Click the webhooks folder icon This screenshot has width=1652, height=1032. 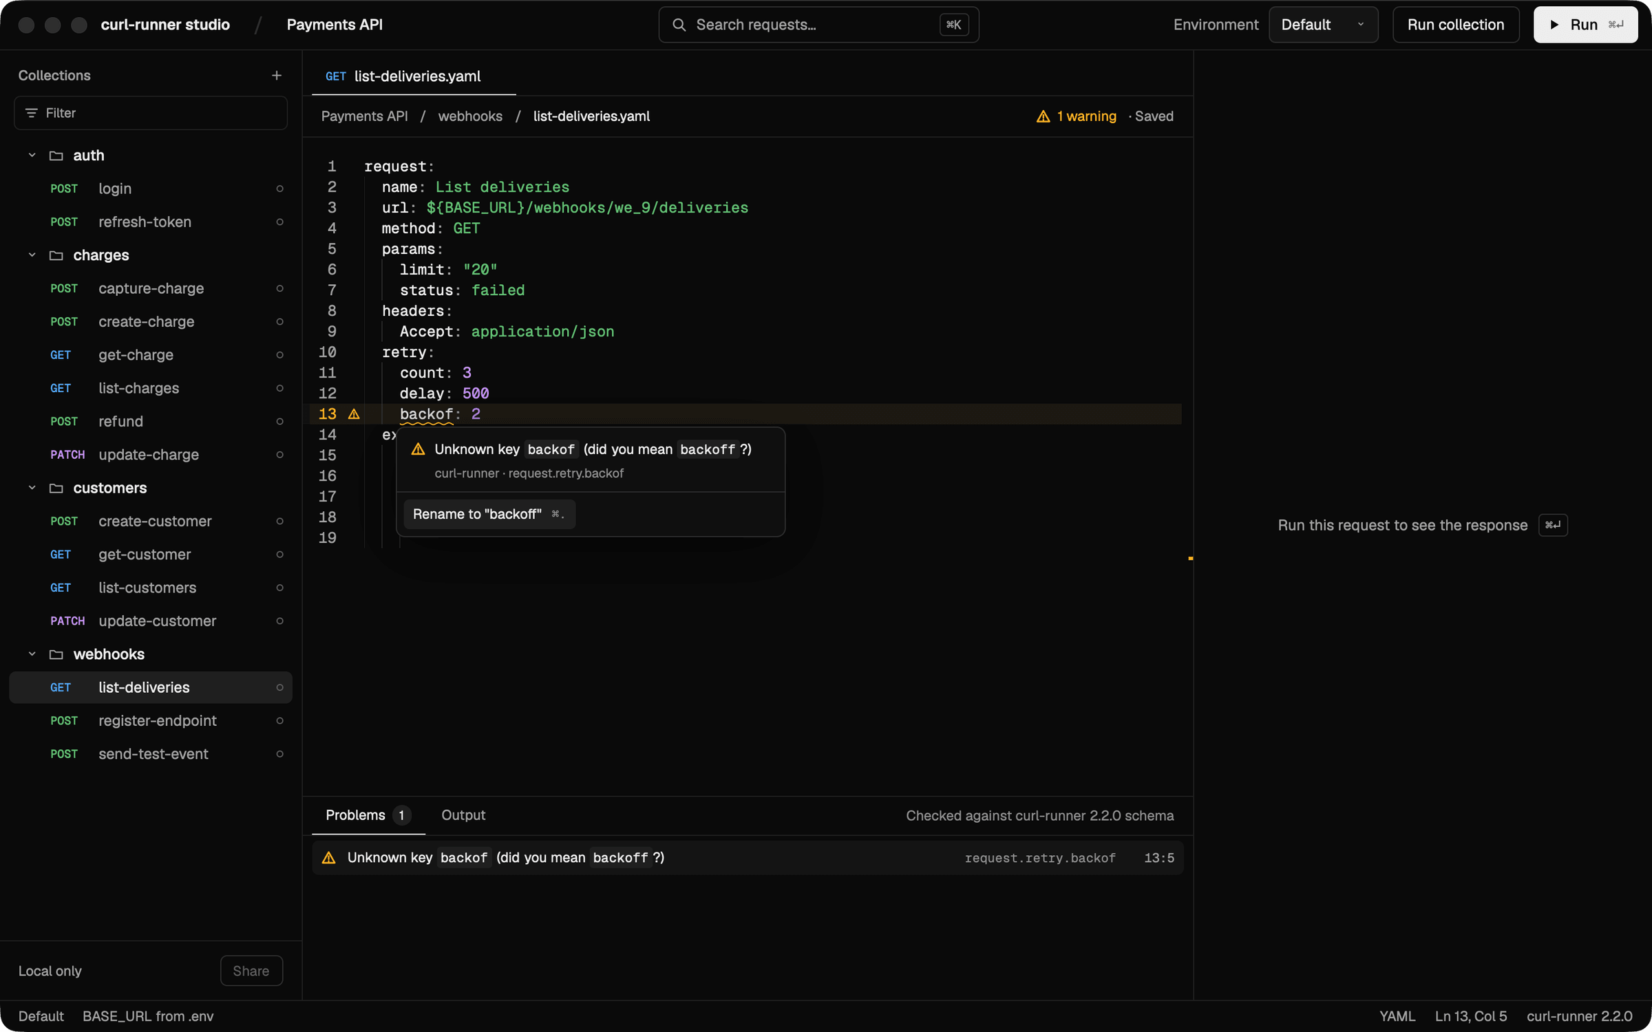pyautogui.click(x=56, y=654)
